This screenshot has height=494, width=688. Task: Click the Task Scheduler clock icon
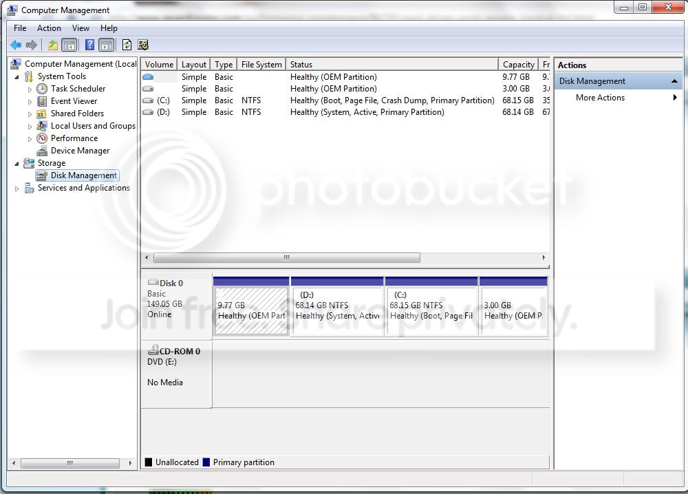[42, 89]
